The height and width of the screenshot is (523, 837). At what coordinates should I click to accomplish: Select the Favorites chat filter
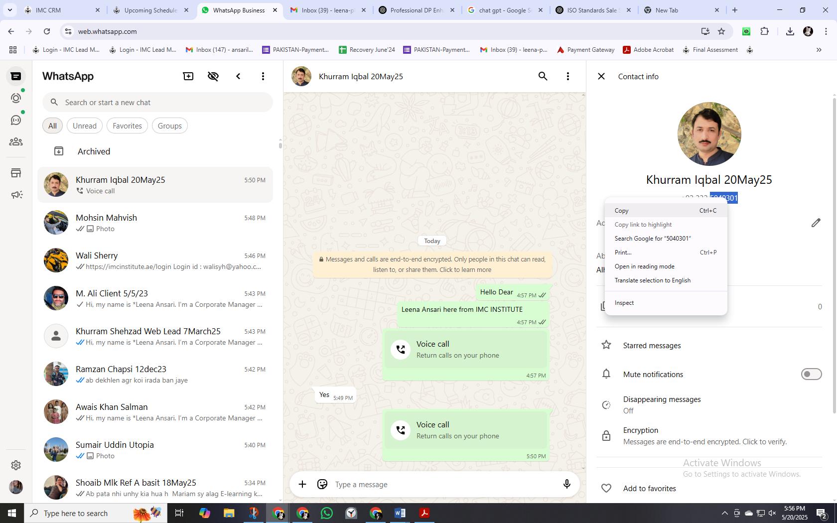[127, 126]
